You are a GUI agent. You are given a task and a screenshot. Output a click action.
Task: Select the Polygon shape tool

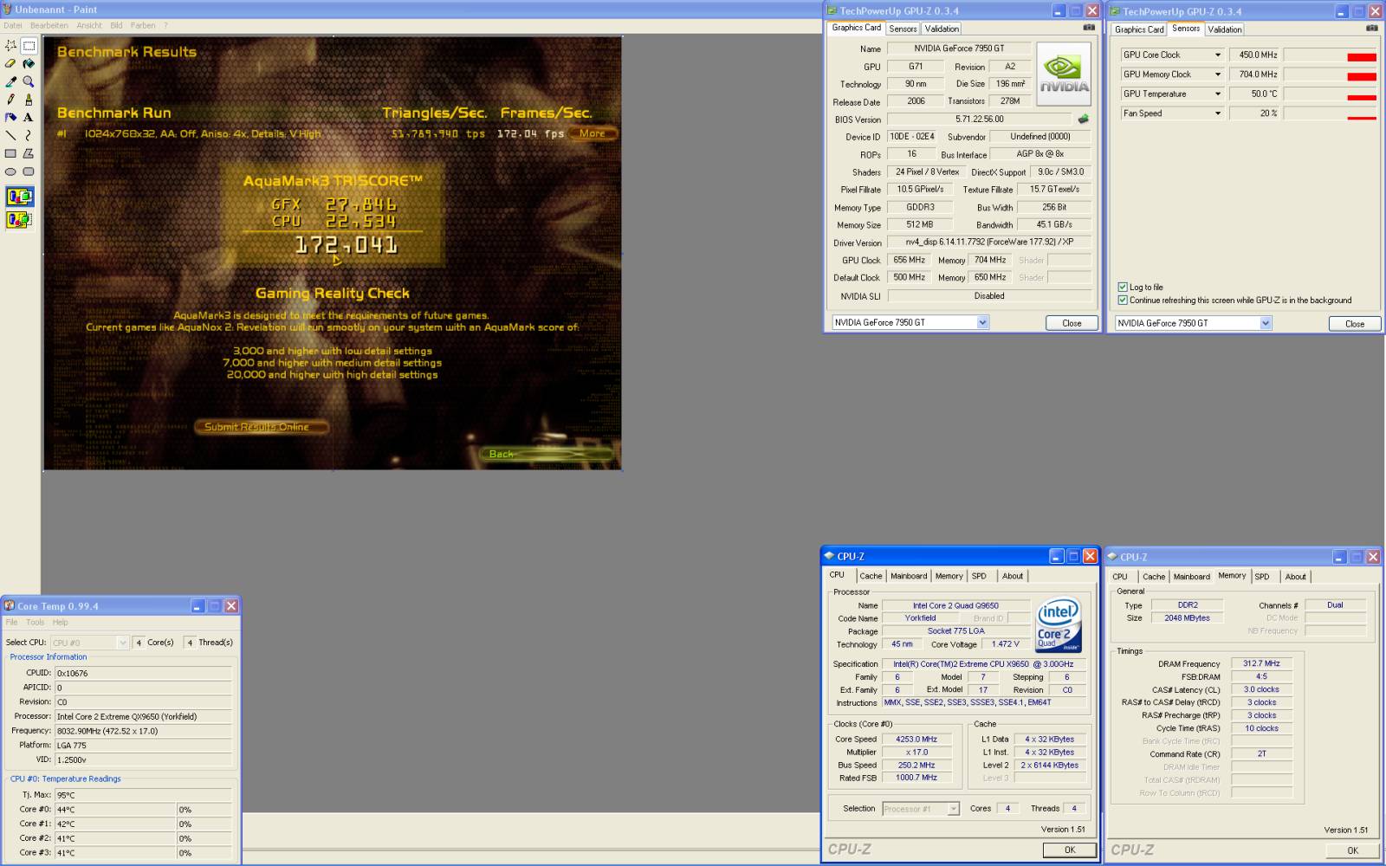pos(29,153)
